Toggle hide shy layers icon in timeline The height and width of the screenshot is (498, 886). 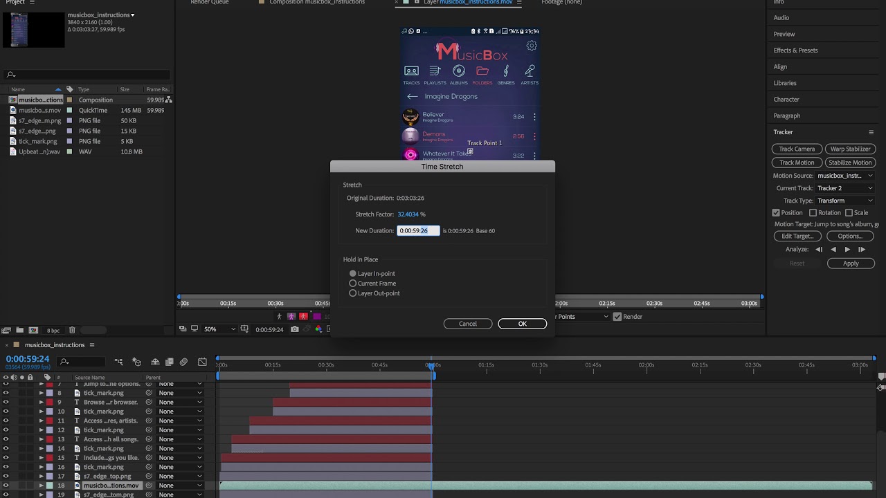click(x=155, y=362)
